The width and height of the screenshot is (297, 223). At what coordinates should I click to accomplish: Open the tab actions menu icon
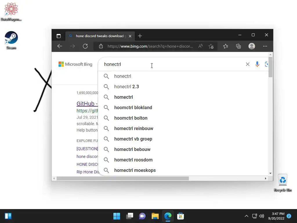click(59, 36)
